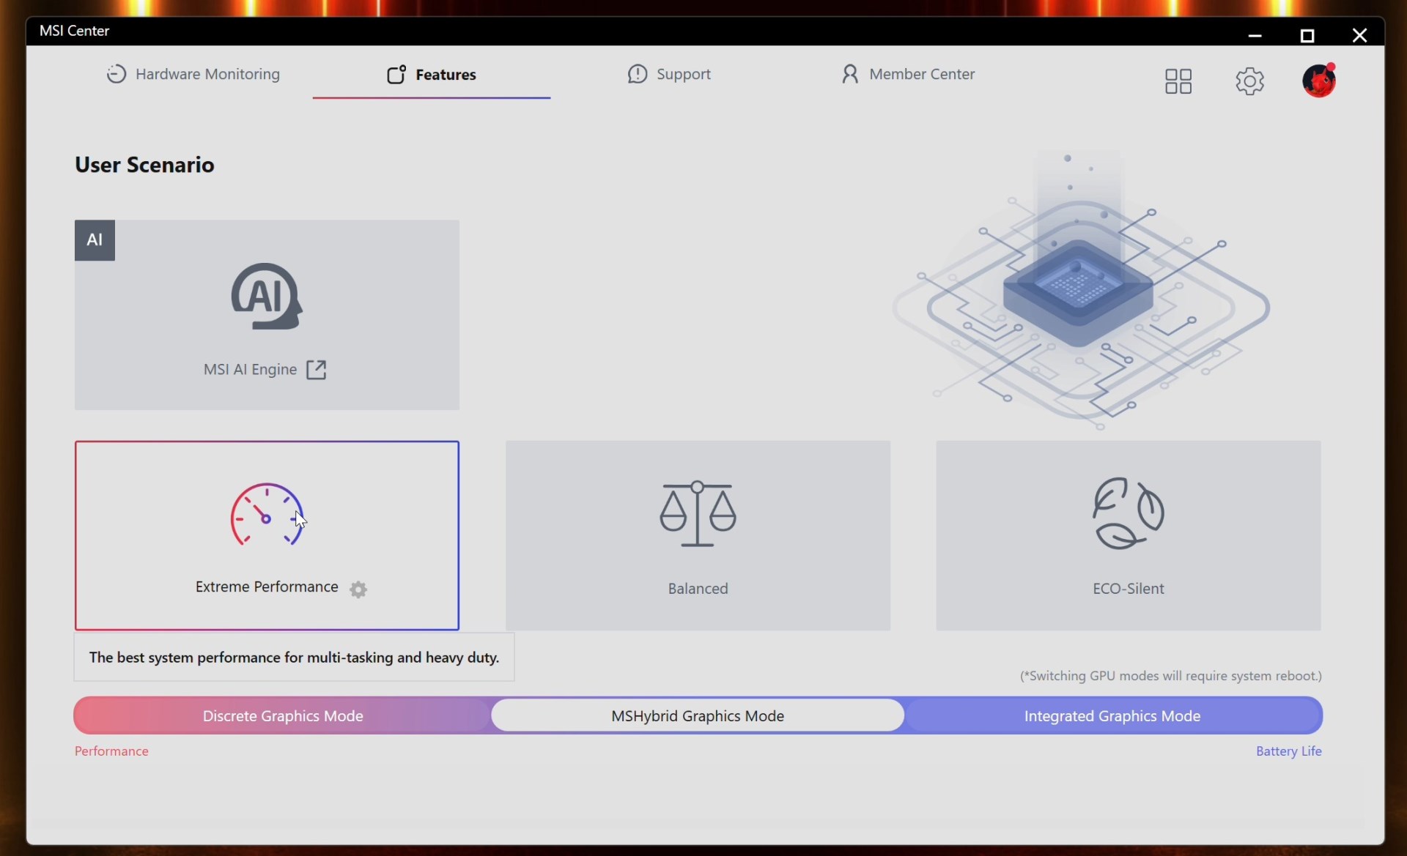Open MSI Center settings gear

pyautogui.click(x=1249, y=81)
